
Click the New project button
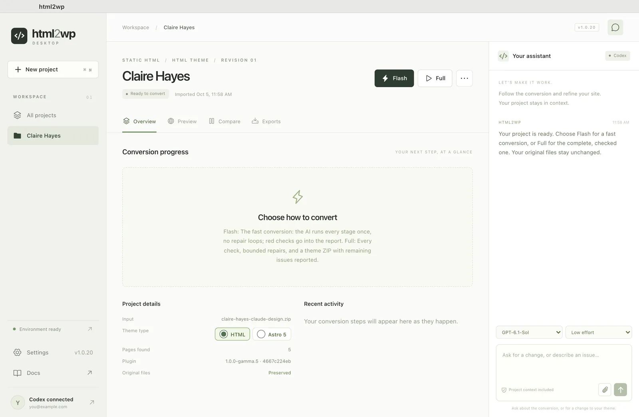[x=53, y=70]
